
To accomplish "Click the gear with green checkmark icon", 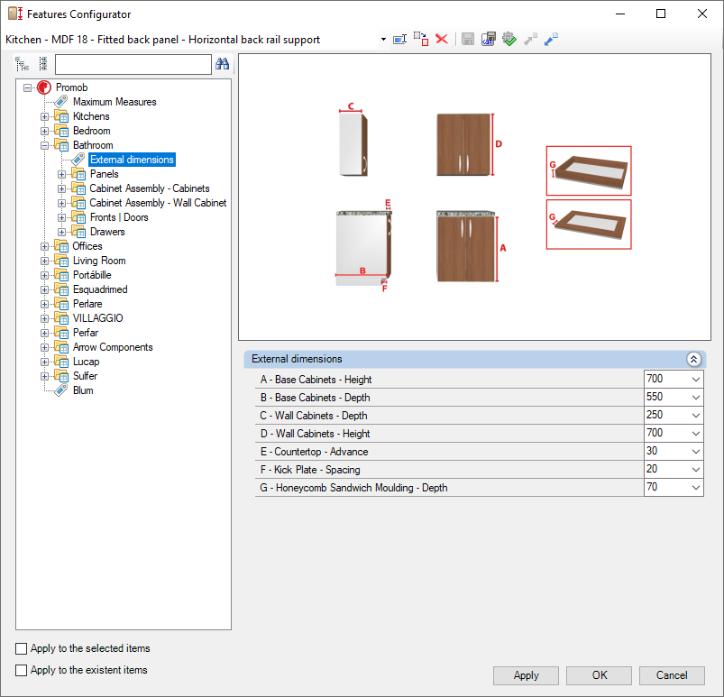I will (x=509, y=40).
